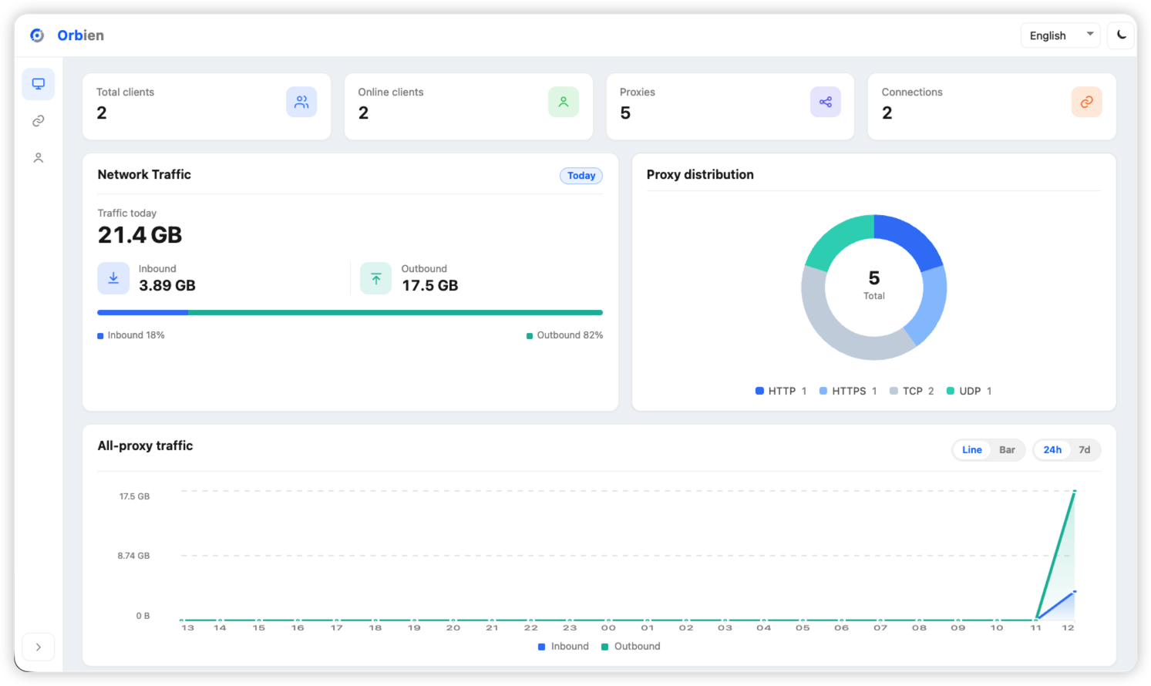Screen dimensions: 1151x686
Task: Select the 7d time range
Action: 1085,450
